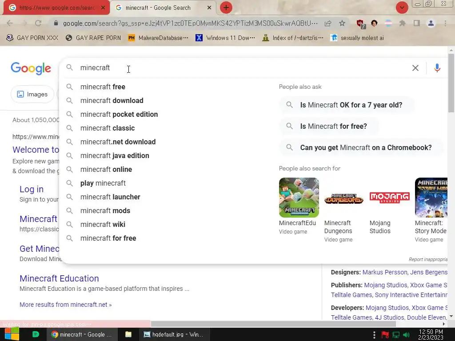Close the first google.com tab
Screen dimensions: 455x341
tap(103, 8)
